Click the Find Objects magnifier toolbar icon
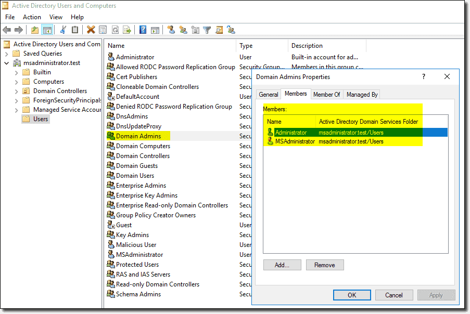The height and width of the screenshot is (314, 470). pyautogui.click(x=219, y=30)
